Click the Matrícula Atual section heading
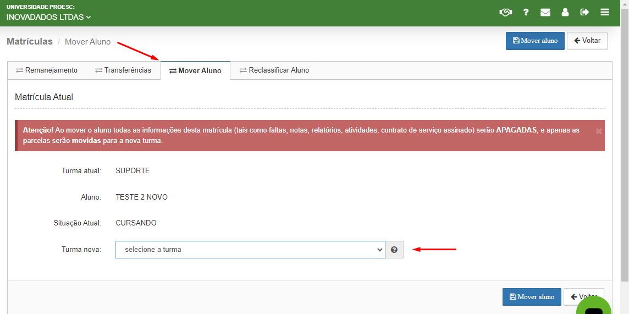The image size is (629, 314). coord(44,97)
